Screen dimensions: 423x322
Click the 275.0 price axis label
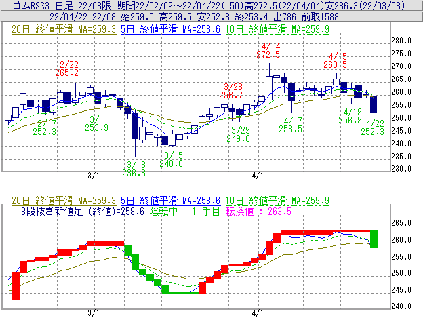tap(401, 54)
